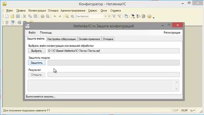Click the result path field beside Открыть
The width and height of the screenshot is (204, 115).
pyautogui.click(x=113, y=74)
